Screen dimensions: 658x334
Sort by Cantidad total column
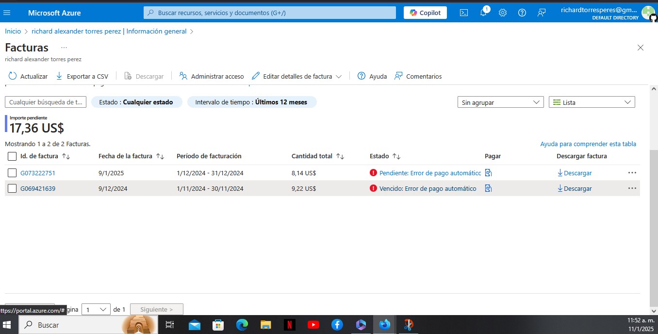(318, 156)
